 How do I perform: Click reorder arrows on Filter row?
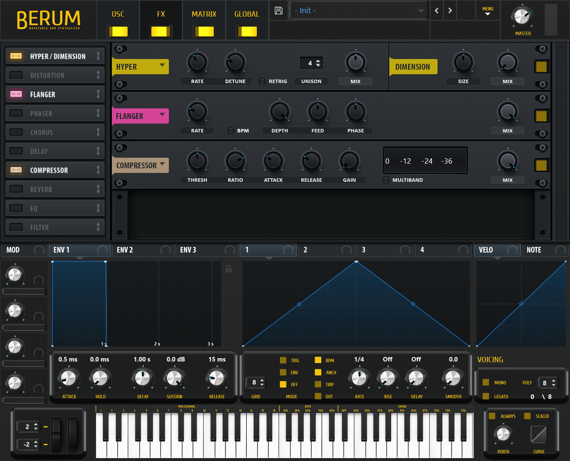98,227
